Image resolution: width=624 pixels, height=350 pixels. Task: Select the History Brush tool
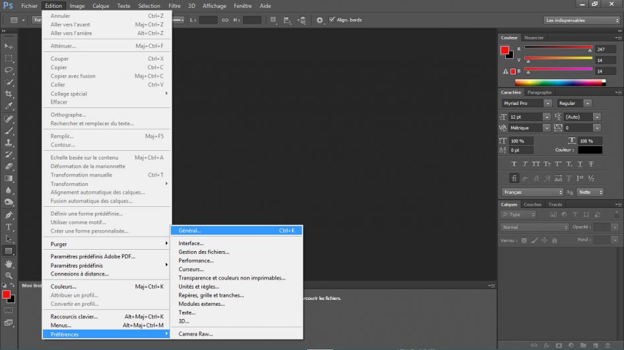pos(9,154)
